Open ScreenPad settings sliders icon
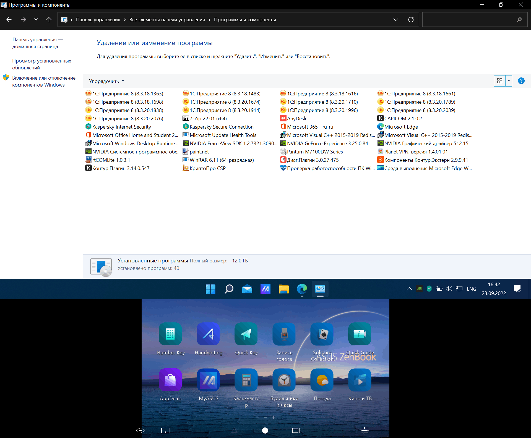 (x=365, y=430)
